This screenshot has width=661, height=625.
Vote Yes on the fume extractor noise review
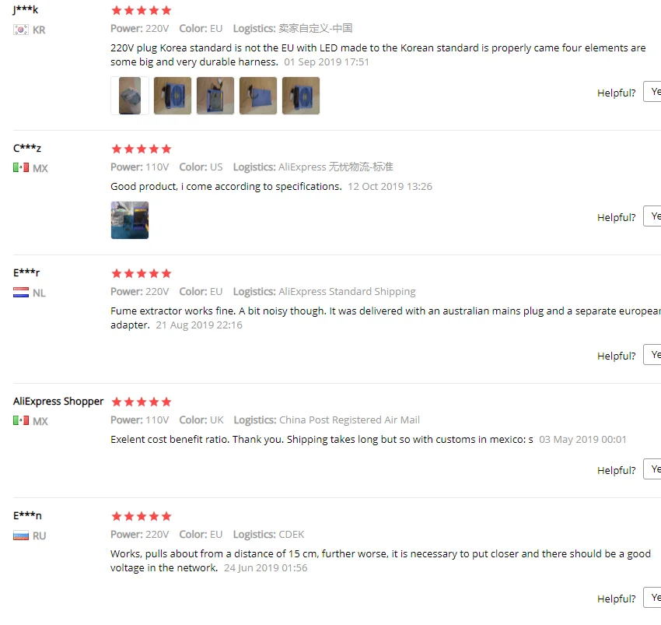pos(652,354)
